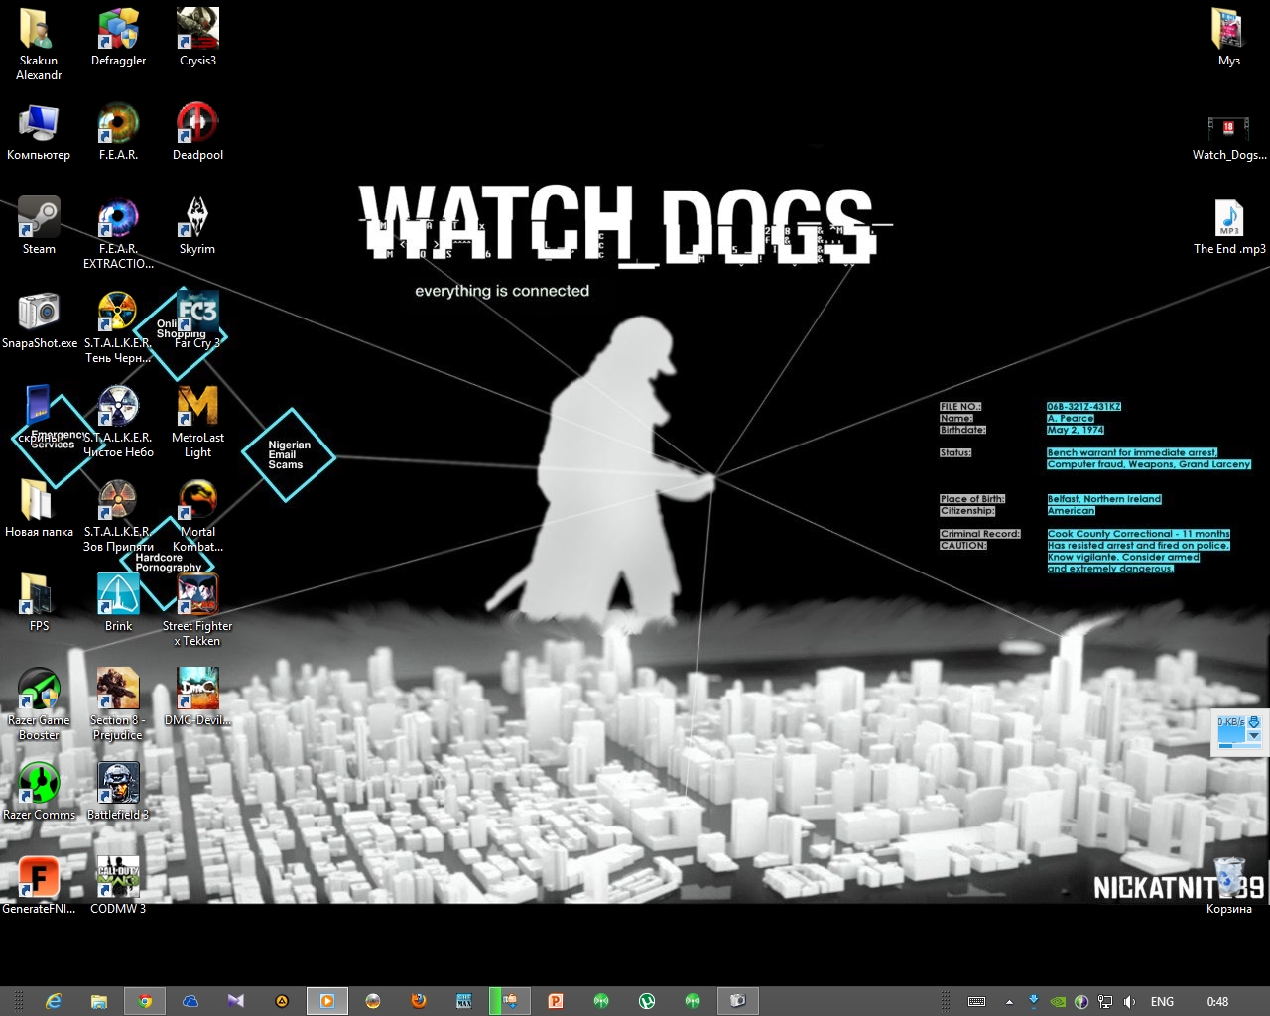
Task: Launch the Section 8 - Prejudice shortcut
Action: 118,704
